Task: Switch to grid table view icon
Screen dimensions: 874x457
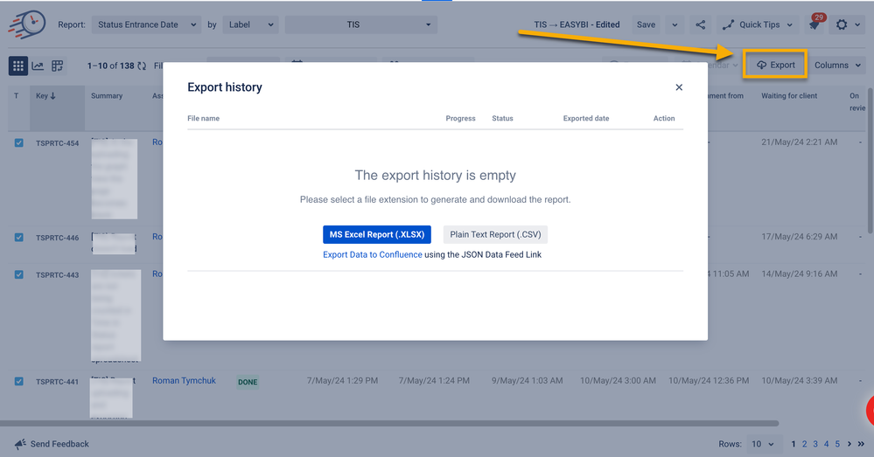Action: coord(17,66)
